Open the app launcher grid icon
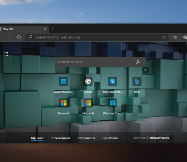Screen dimensions: 187x162 (6, 54)
